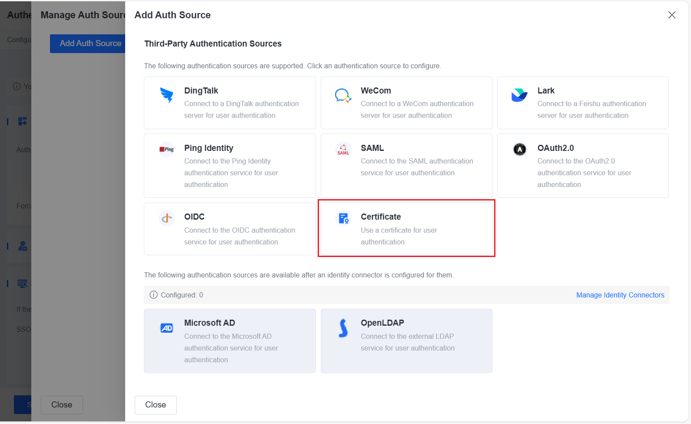Click the user lock icon in background page
The height and width of the screenshot is (424, 691).
tap(23, 246)
